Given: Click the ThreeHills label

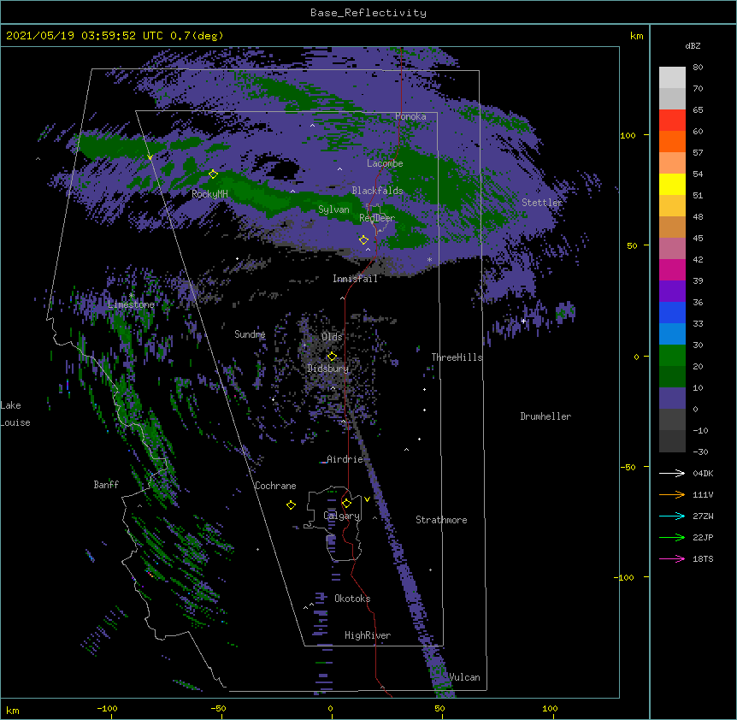Looking at the screenshot, I should (457, 357).
